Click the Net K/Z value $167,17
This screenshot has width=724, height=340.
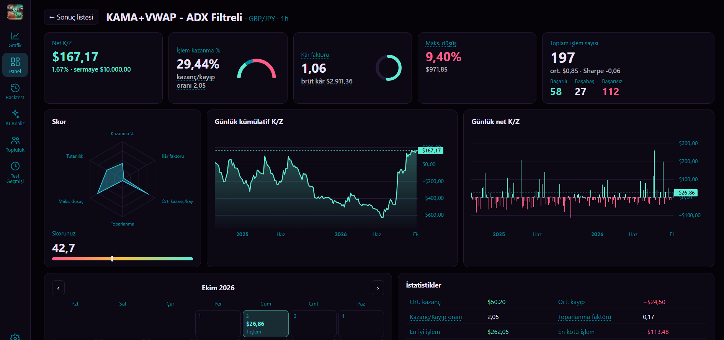[x=75, y=57]
